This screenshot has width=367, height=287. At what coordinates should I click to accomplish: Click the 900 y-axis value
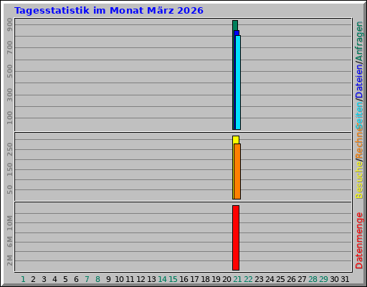10,24
